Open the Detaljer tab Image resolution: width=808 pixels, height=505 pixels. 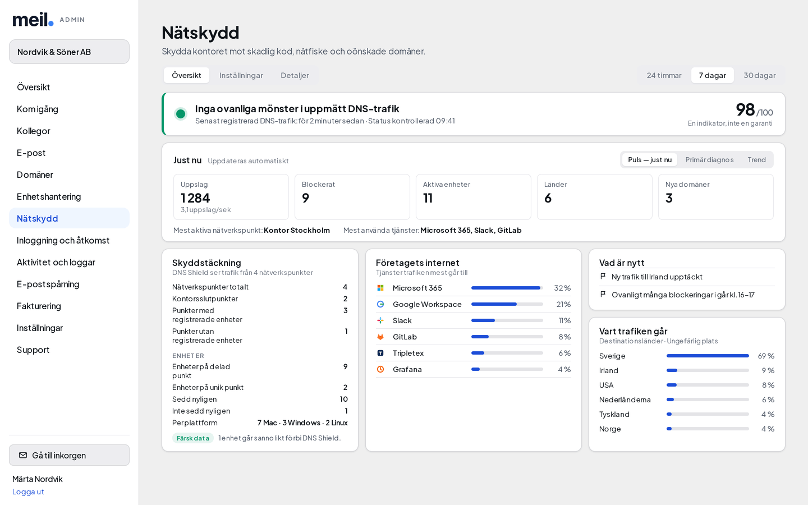tap(295, 75)
